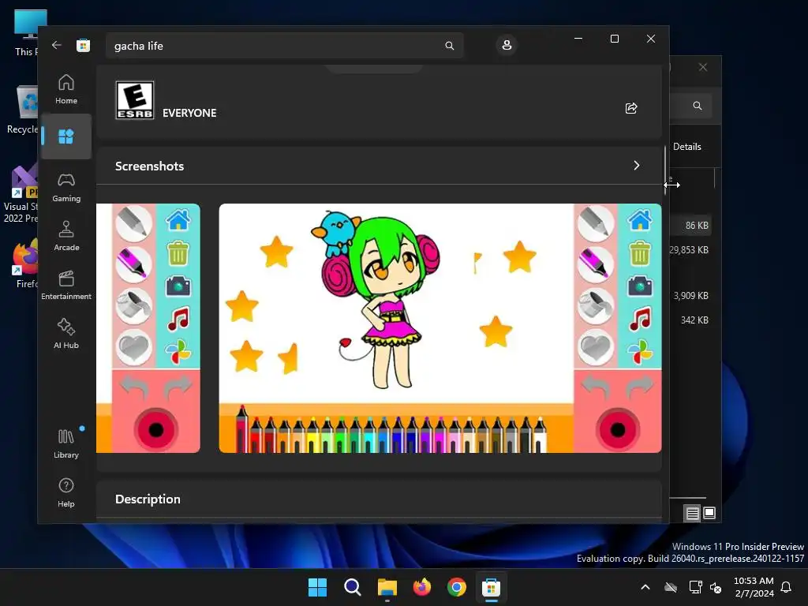Image resolution: width=808 pixels, height=606 pixels.
Task: Open Home in the Store sidebar
Action: [66, 89]
